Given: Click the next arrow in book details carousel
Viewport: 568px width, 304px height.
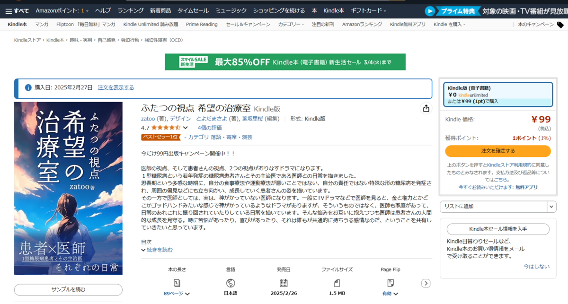Looking at the screenshot, I should [426, 283].
